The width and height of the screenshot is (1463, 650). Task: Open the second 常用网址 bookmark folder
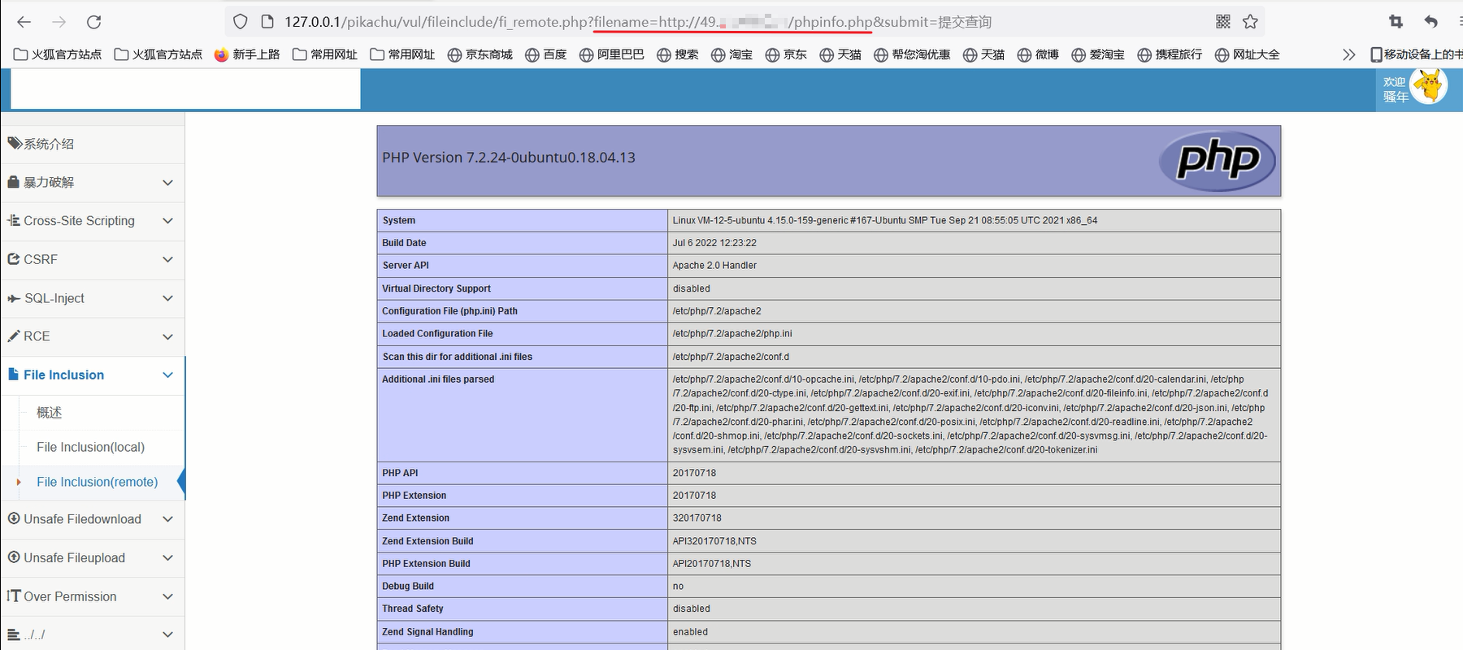pyautogui.click(x=402, y=54)
